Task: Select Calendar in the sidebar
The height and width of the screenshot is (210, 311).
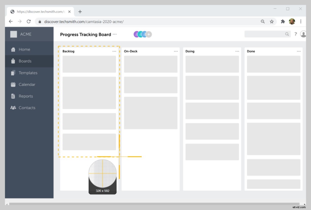Action: pyautogui.click(x=27, y=84)
